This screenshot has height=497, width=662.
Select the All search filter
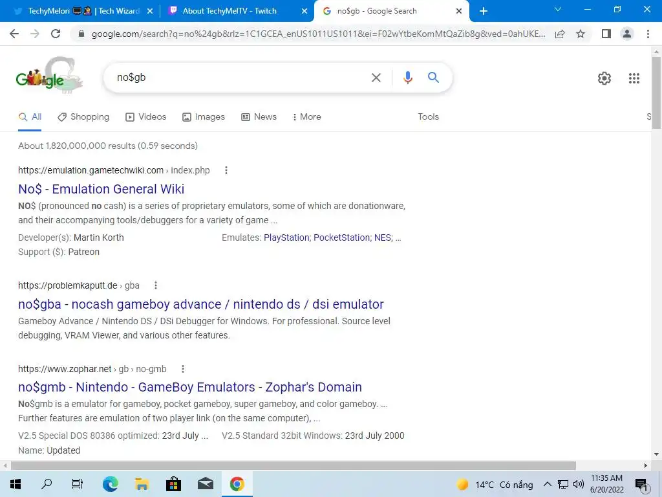tap(30, 117)
